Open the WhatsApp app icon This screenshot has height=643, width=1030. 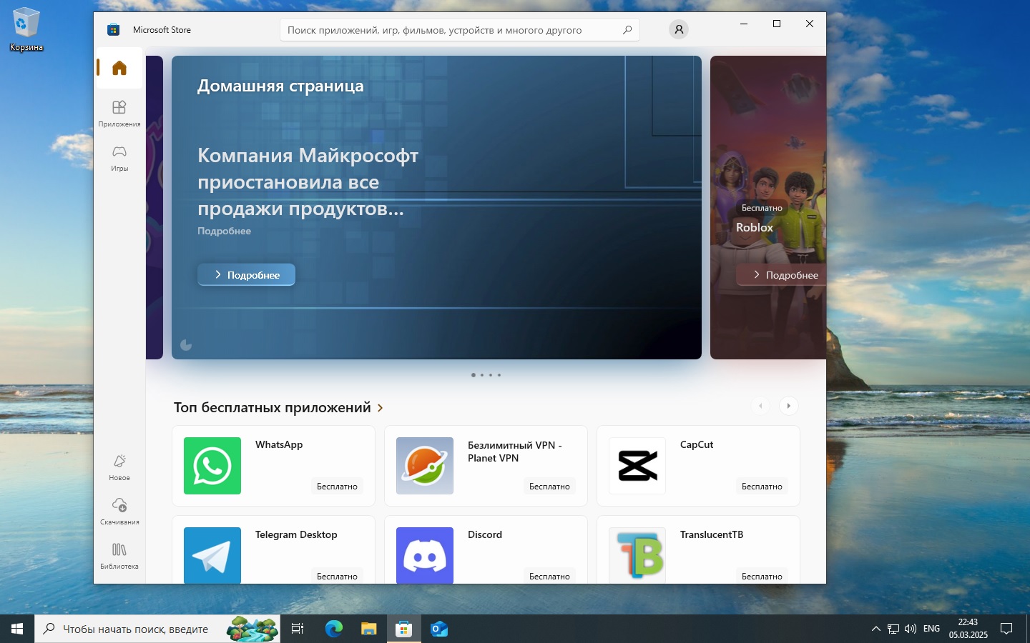tap(212, 466)
